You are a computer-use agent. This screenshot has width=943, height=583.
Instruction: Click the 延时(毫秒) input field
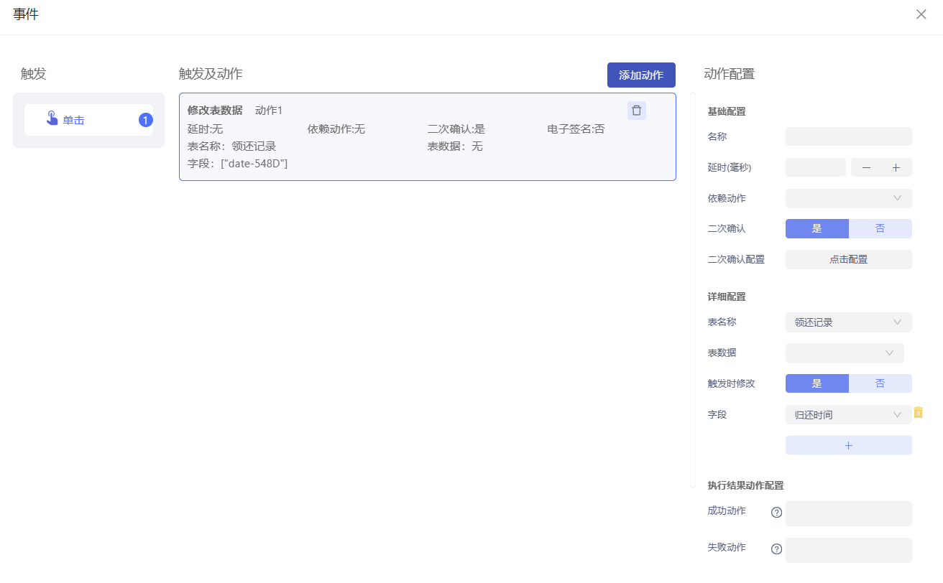click(816, 167)
